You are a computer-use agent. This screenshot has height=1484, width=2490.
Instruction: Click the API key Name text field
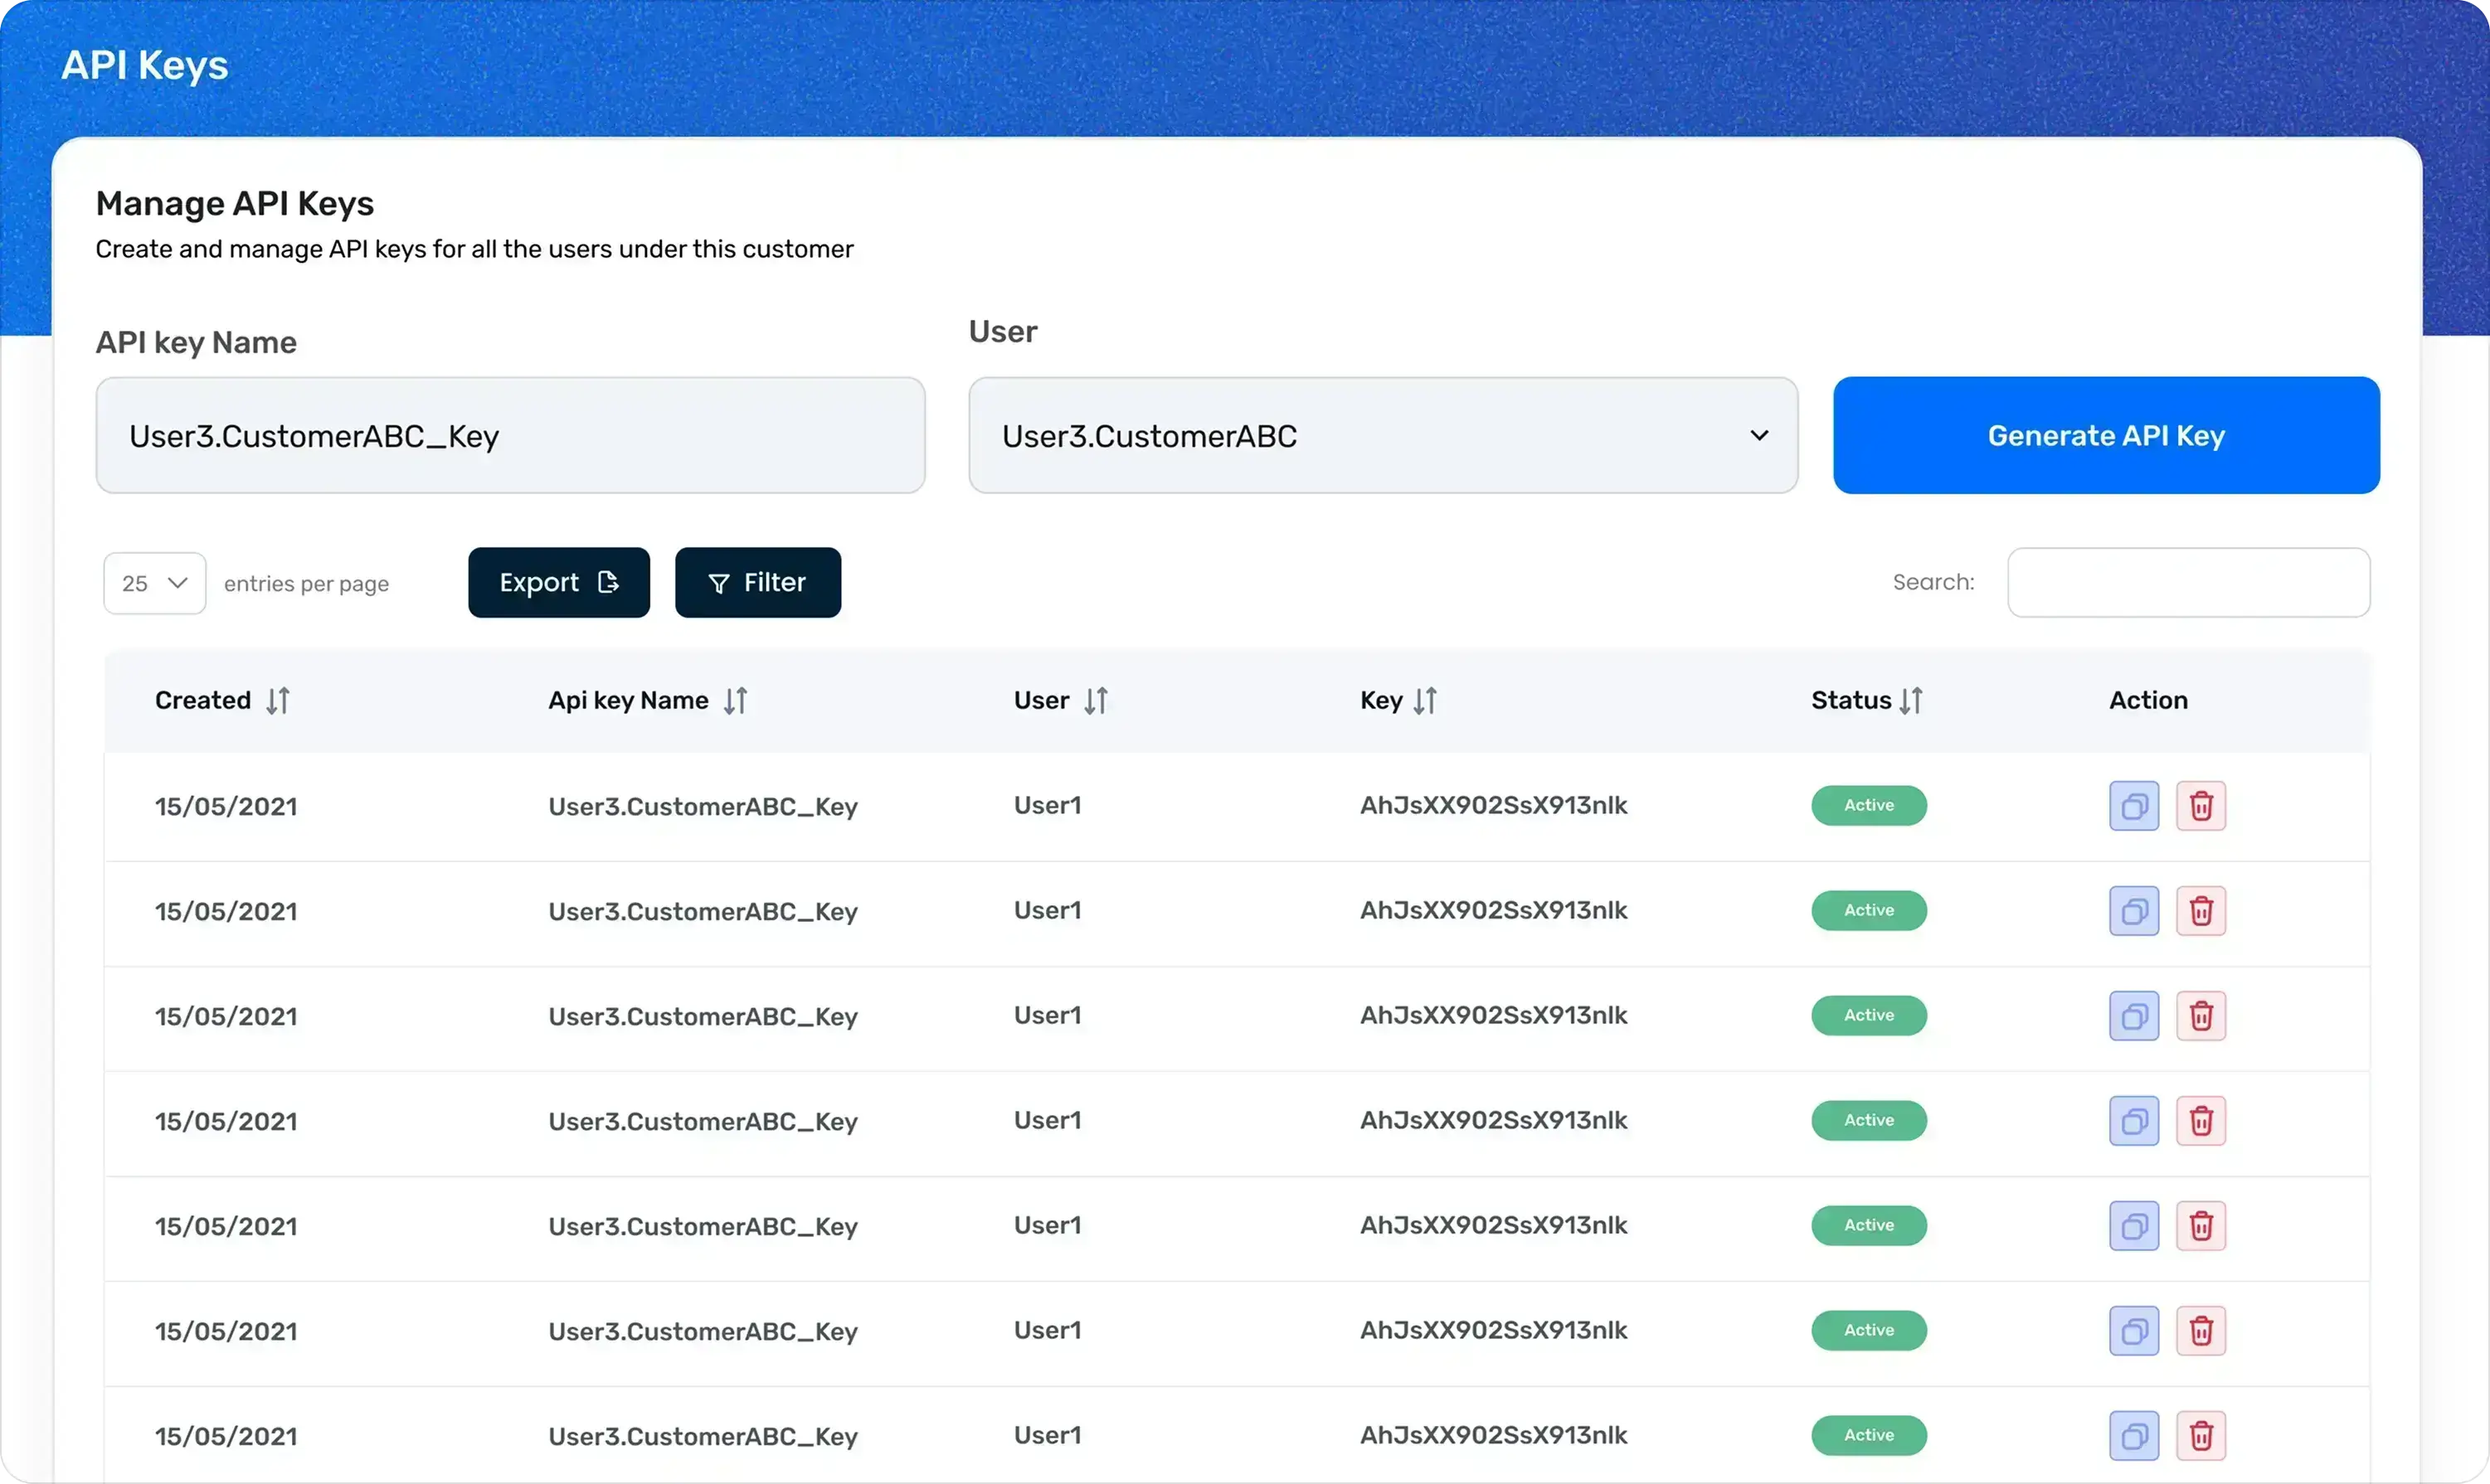(x=510, y=435)
